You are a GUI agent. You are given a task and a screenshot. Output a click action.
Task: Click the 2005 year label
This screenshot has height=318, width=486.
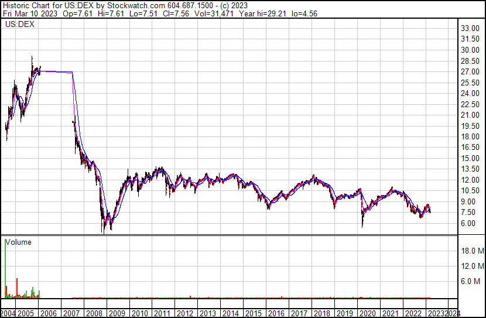tap(25, 313)
